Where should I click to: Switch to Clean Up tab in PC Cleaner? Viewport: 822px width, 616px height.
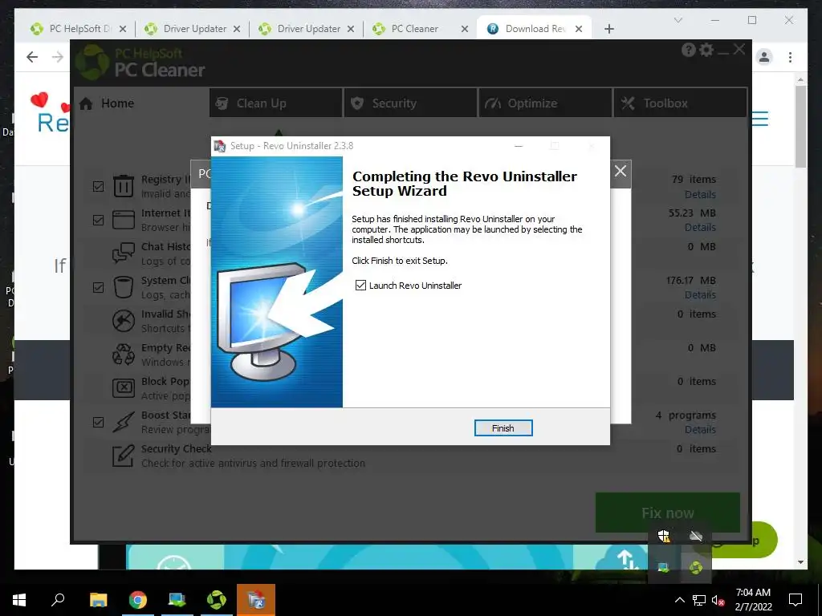pyautogui.click(x=276, y=103)
